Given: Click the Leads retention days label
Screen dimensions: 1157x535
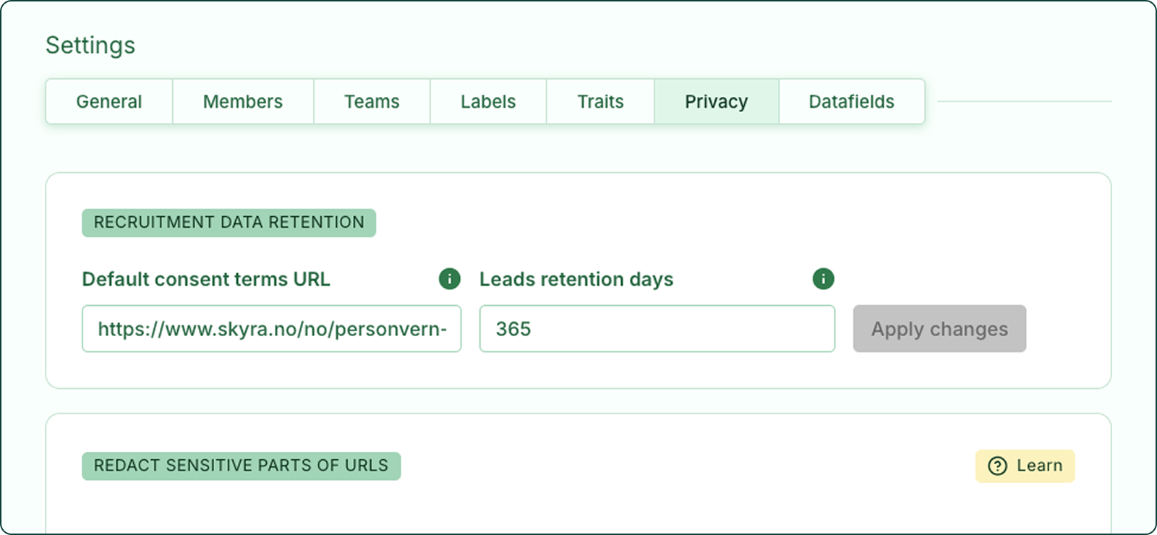Looking at the screenshot, I should pos(576,279).
